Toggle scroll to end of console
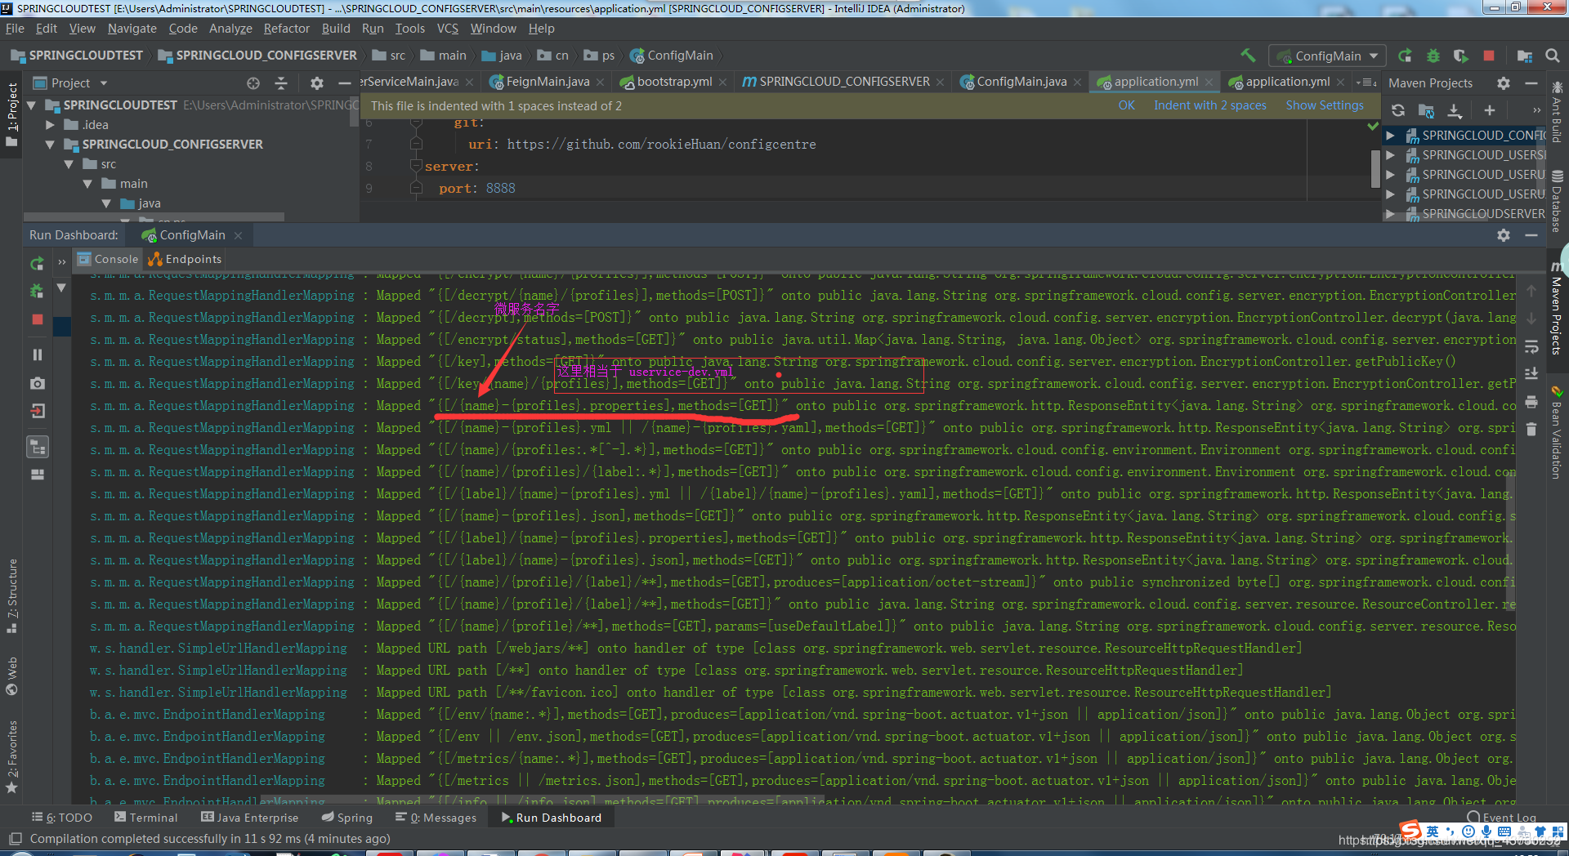1569x856 pixels. [1531, 373]
